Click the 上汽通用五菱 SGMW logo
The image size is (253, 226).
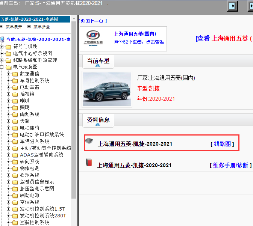coord(93,39)
